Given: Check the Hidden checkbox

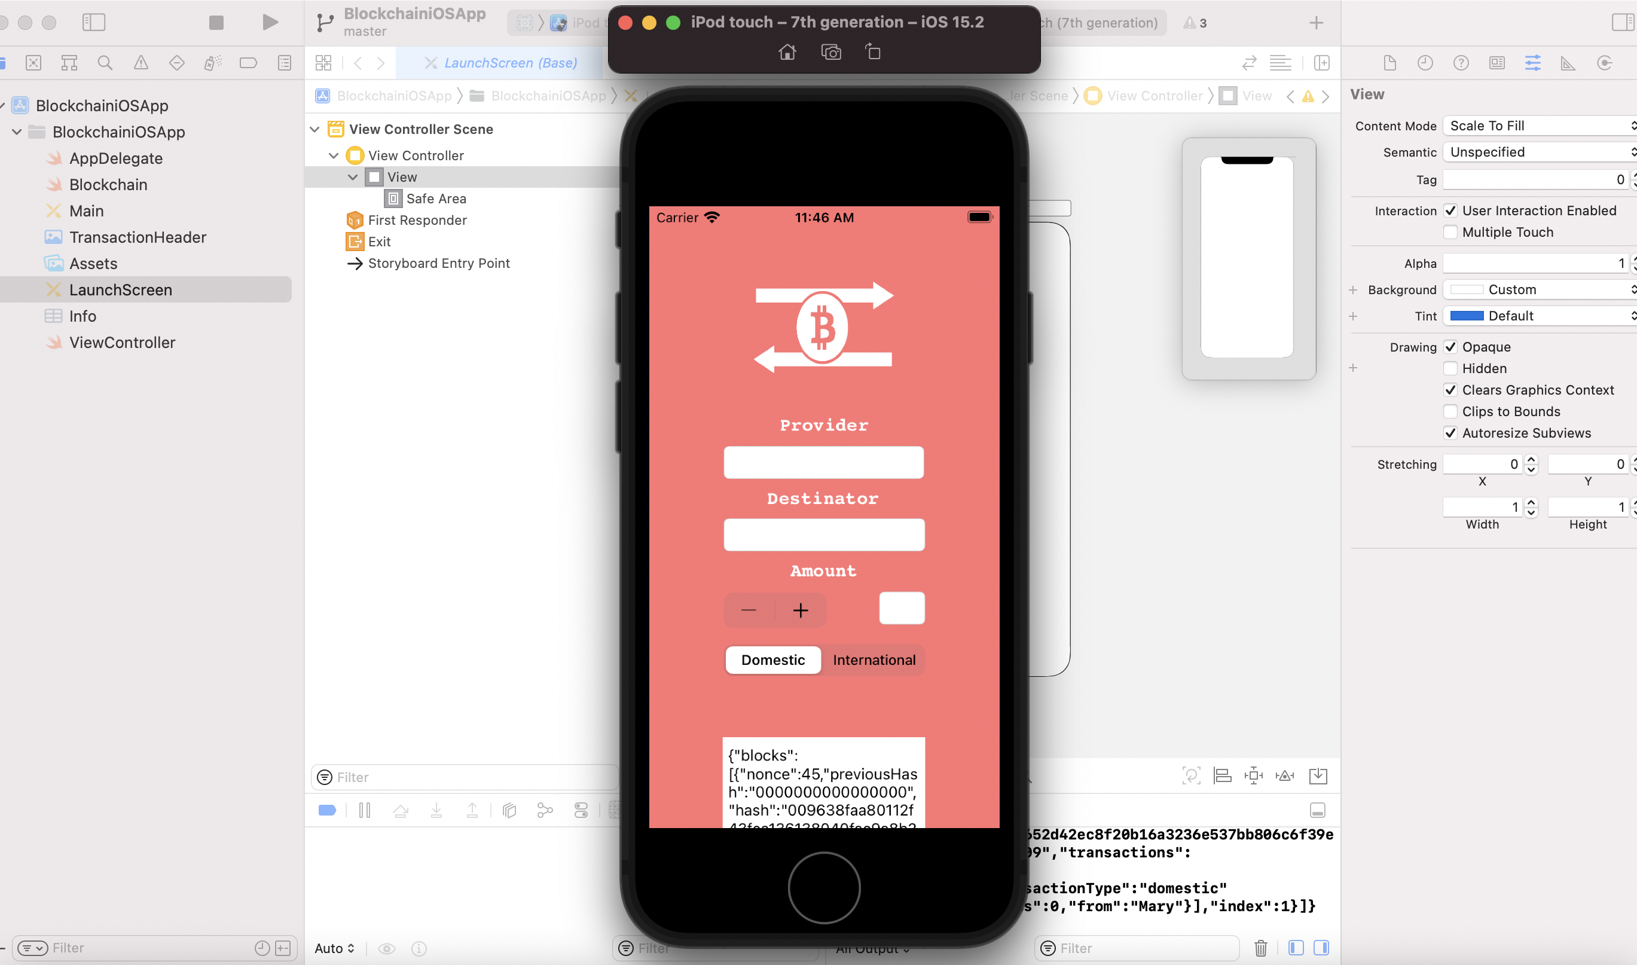Looking at the screenshot, I should click(x=1450, y=368).
